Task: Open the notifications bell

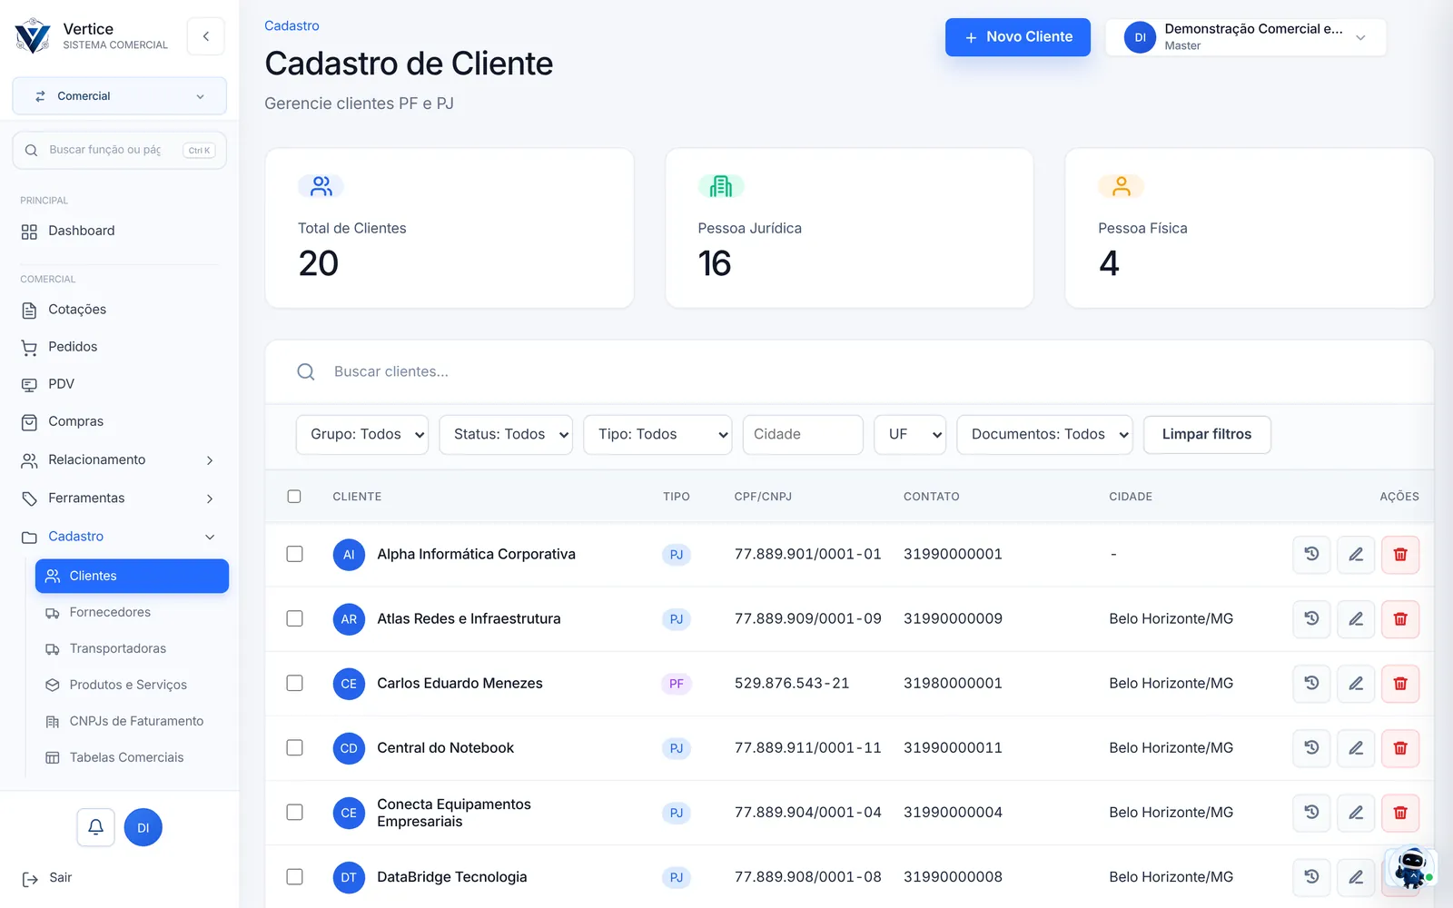Action: [95, 827]
